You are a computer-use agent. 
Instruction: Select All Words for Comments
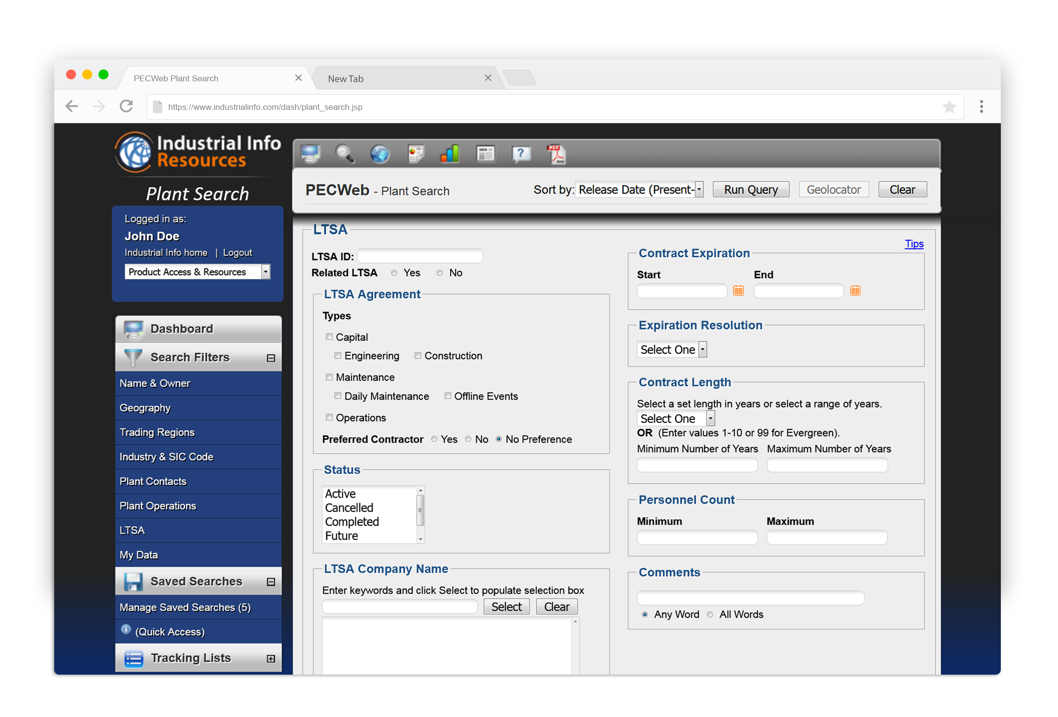tap(710, 615)
